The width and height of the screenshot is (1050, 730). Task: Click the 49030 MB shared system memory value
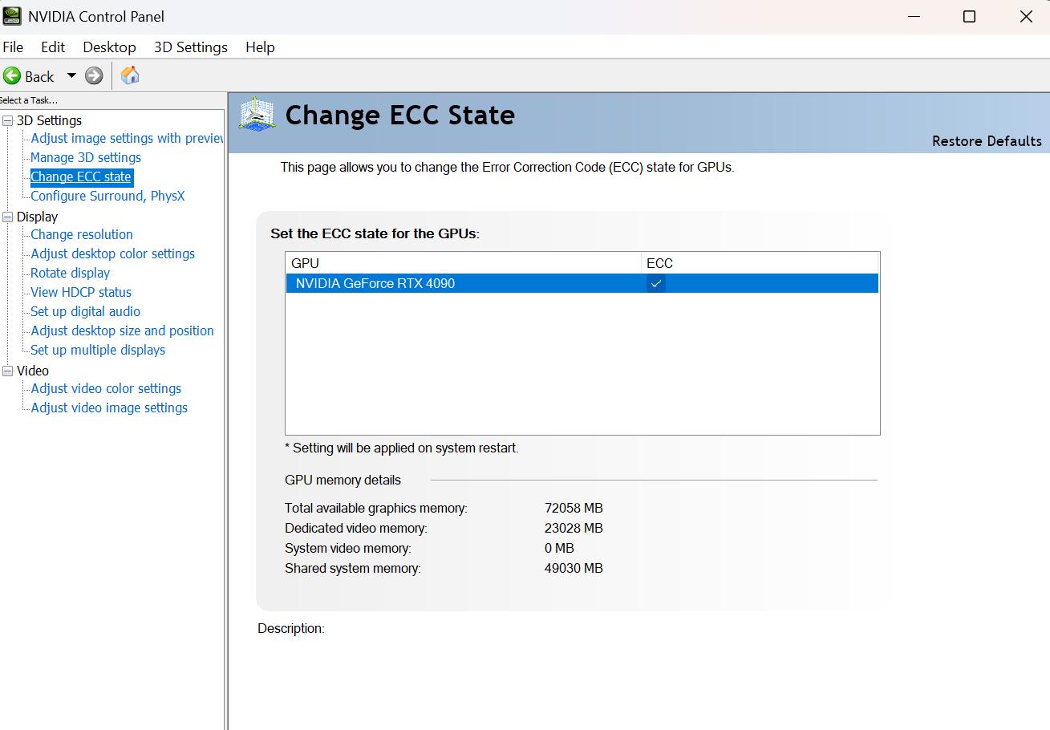tap(574, 569)
